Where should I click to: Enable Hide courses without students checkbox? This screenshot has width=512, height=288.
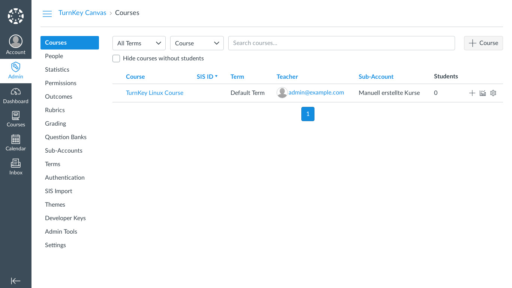[116, 58]
